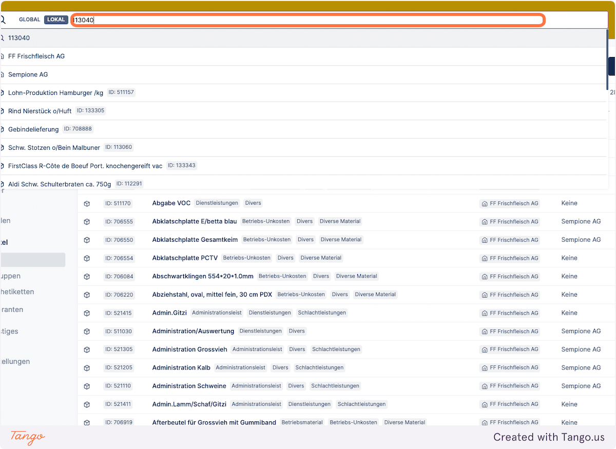
Task: Click the Keine cell in the Admin.Gitzi row
Action: point(569,313)
